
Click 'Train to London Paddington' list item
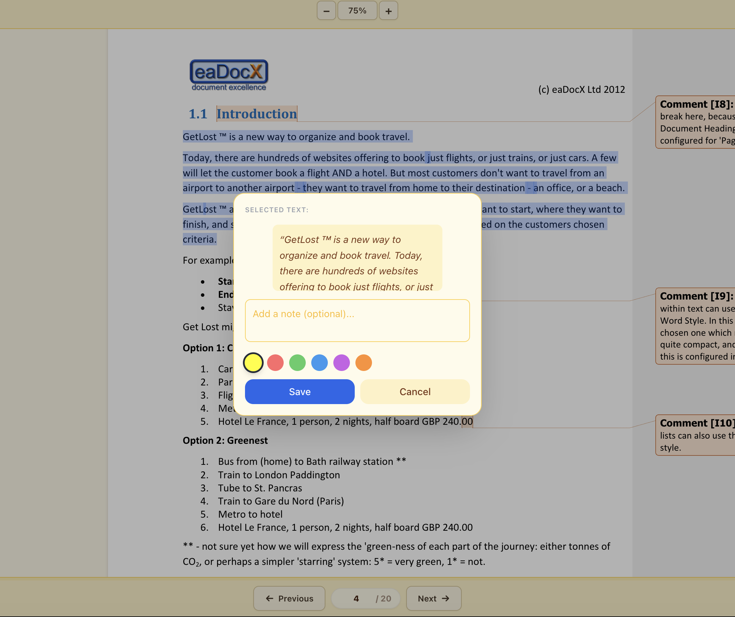279,475
